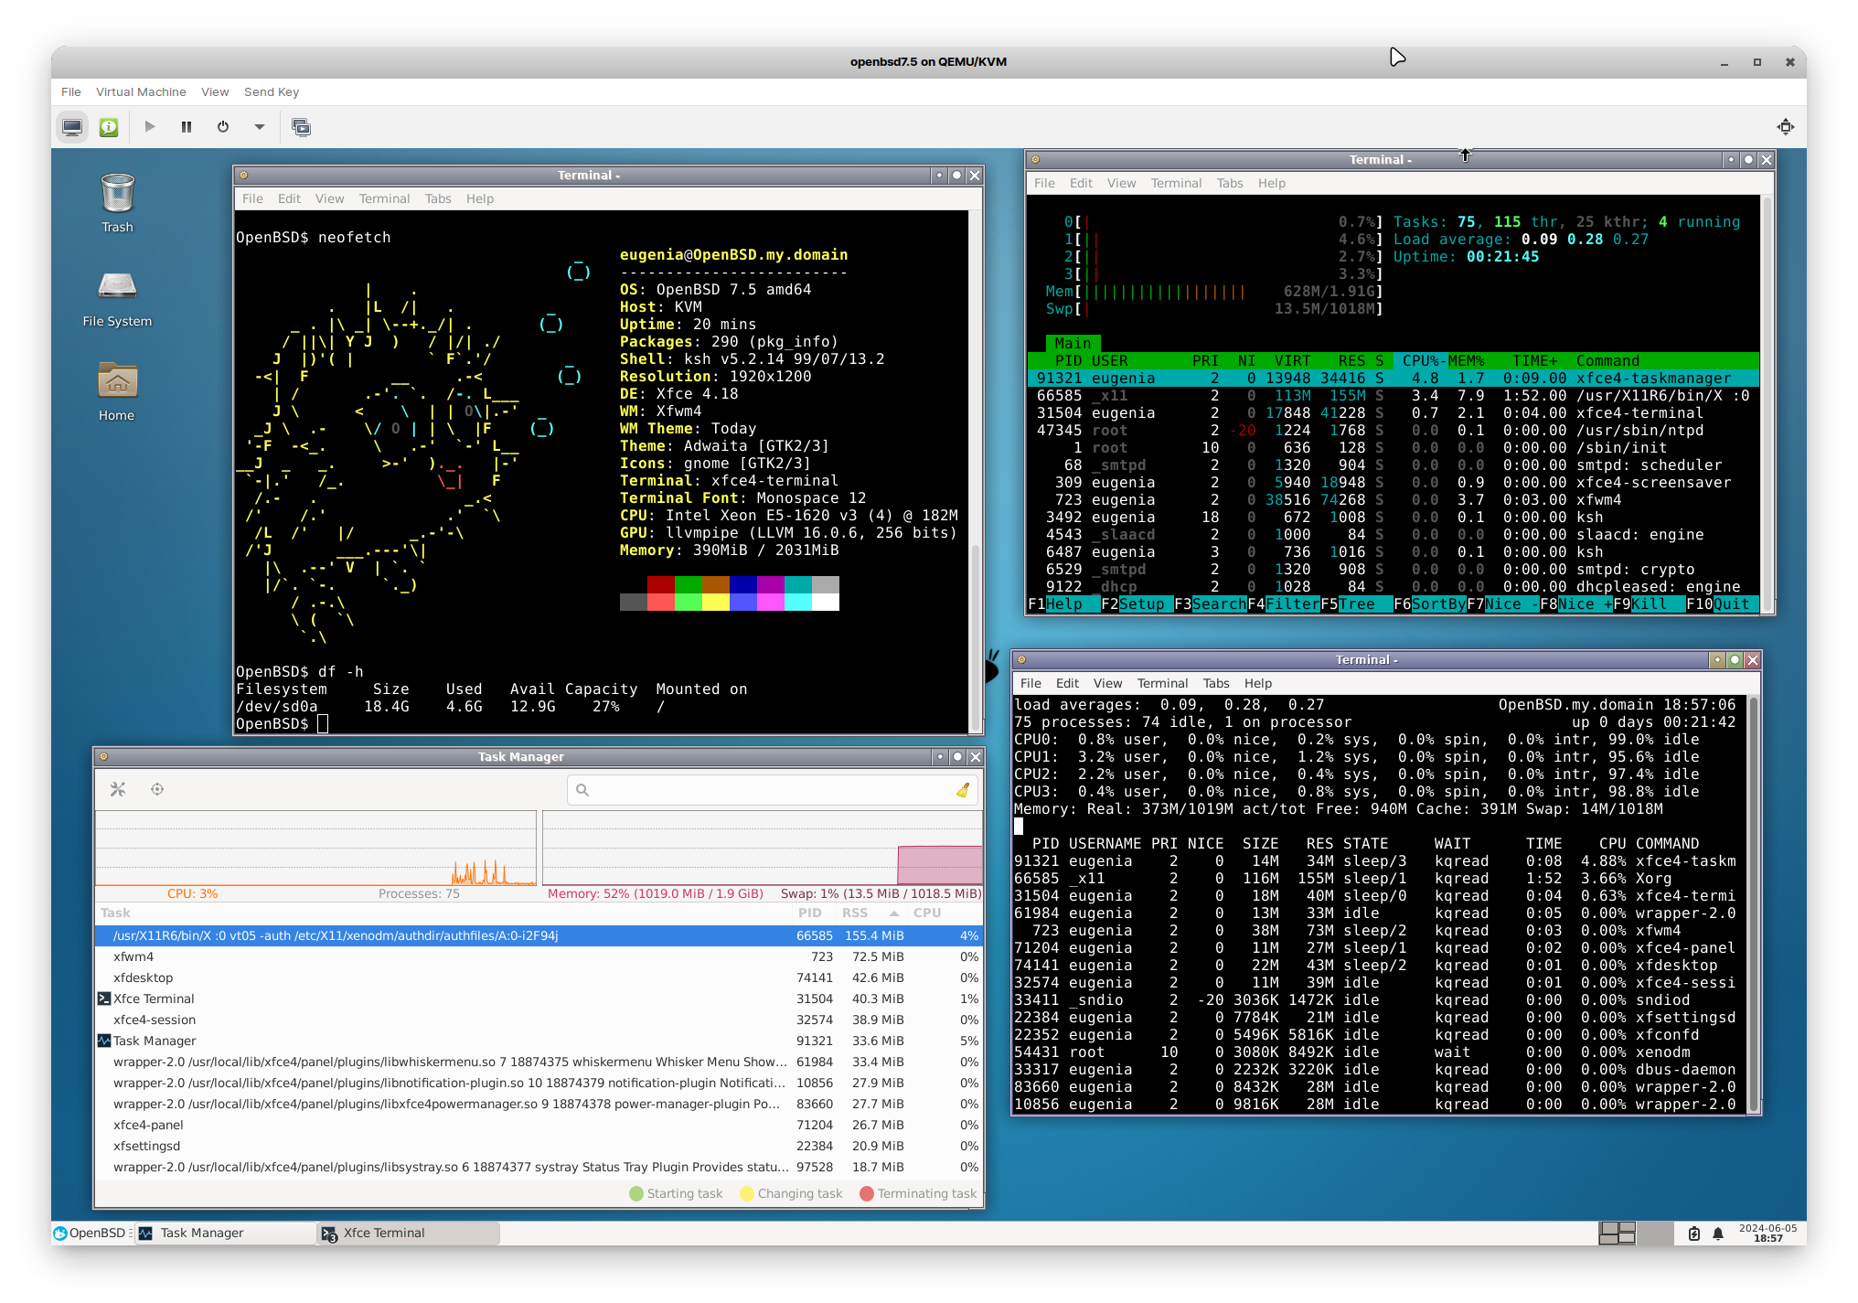Open the Home folder desktop icon

[117, 391]
